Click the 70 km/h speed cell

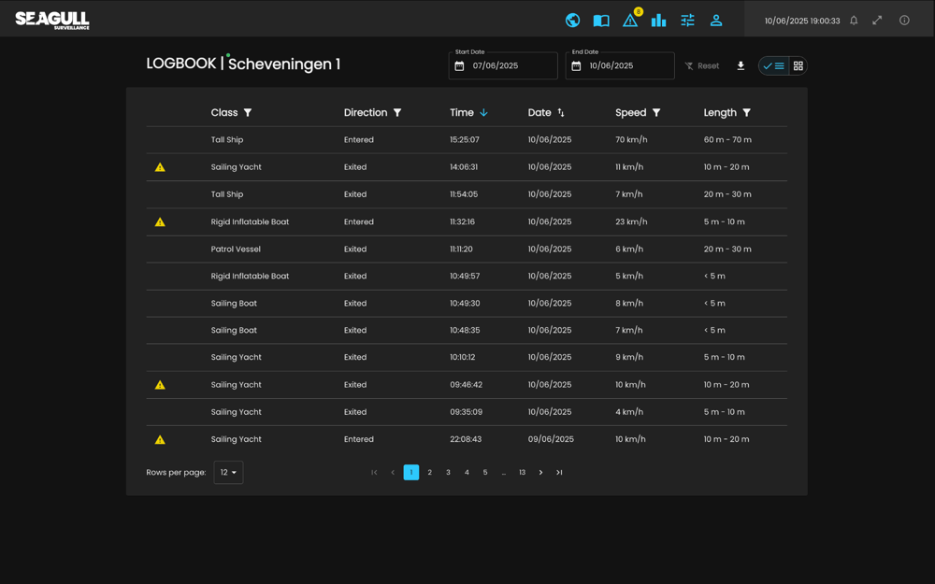tap(631, 140)
